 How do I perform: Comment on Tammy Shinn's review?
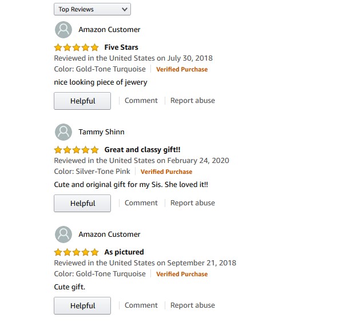click(x=141, y=203)
